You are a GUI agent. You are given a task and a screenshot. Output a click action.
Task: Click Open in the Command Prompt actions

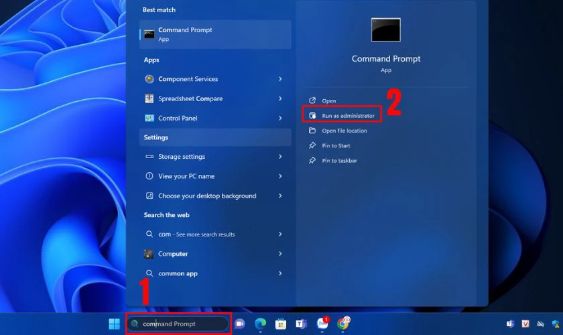328,101
